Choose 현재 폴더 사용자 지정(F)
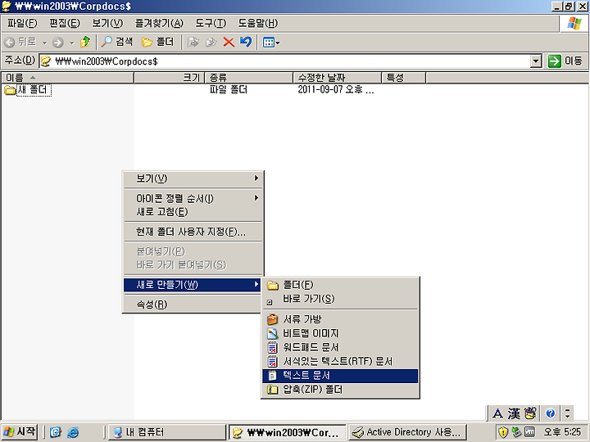This screenshot has height=442, width=590. click(193, 232)
